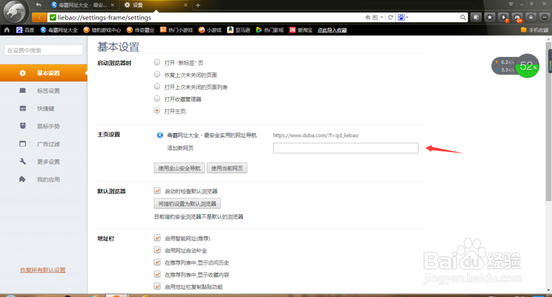This screenshot has height=297, width=552.
Task: Open the TV video toolbar button
Action: coord(531,17)
